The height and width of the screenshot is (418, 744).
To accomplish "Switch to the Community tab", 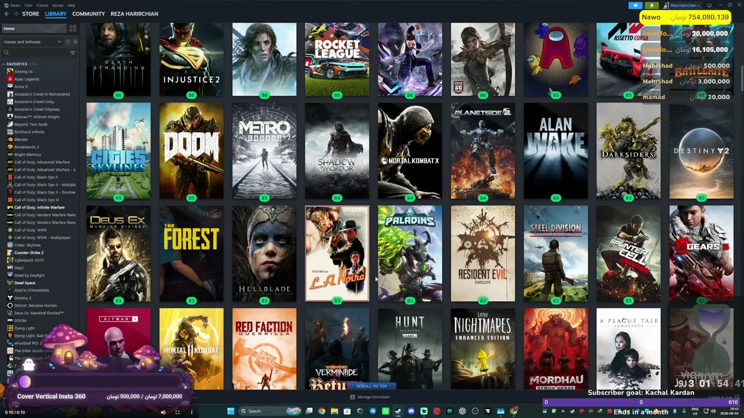I will click(88, 14).
